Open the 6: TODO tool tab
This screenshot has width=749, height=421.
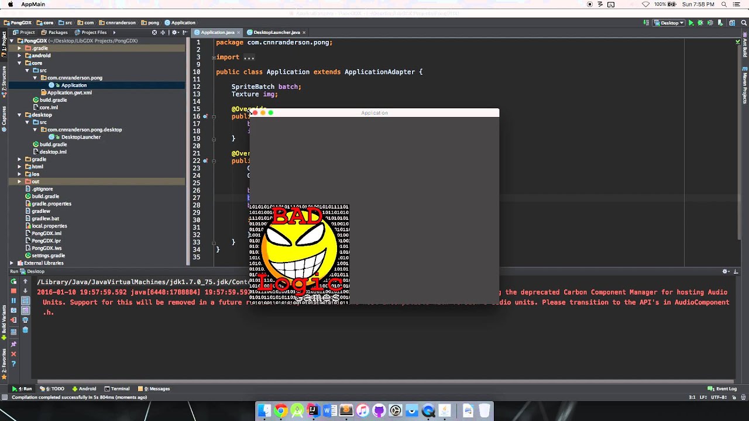52,389
